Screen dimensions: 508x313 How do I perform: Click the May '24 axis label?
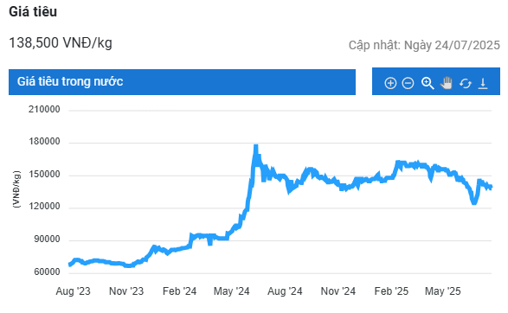(x=231, y=291)
